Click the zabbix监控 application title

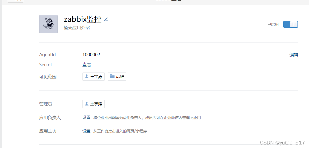coord(83,19)
